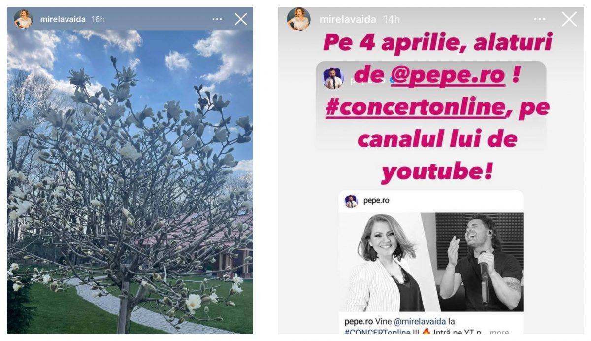
Task: Tap pepe.ro avatar in mention sticker
Action: pyautogui.click(x=333, y=78)
